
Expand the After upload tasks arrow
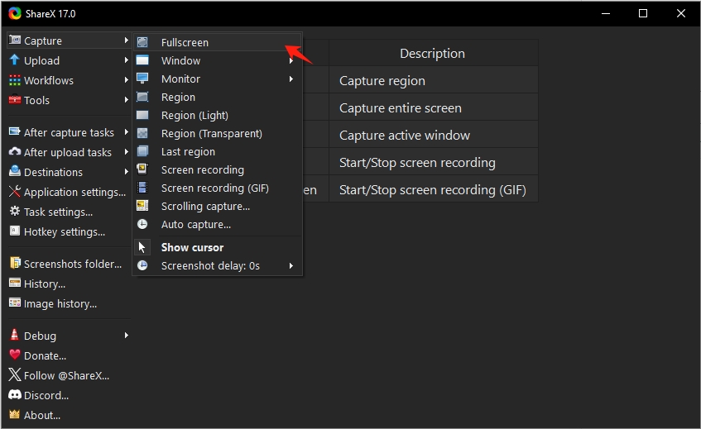(127, 152)
